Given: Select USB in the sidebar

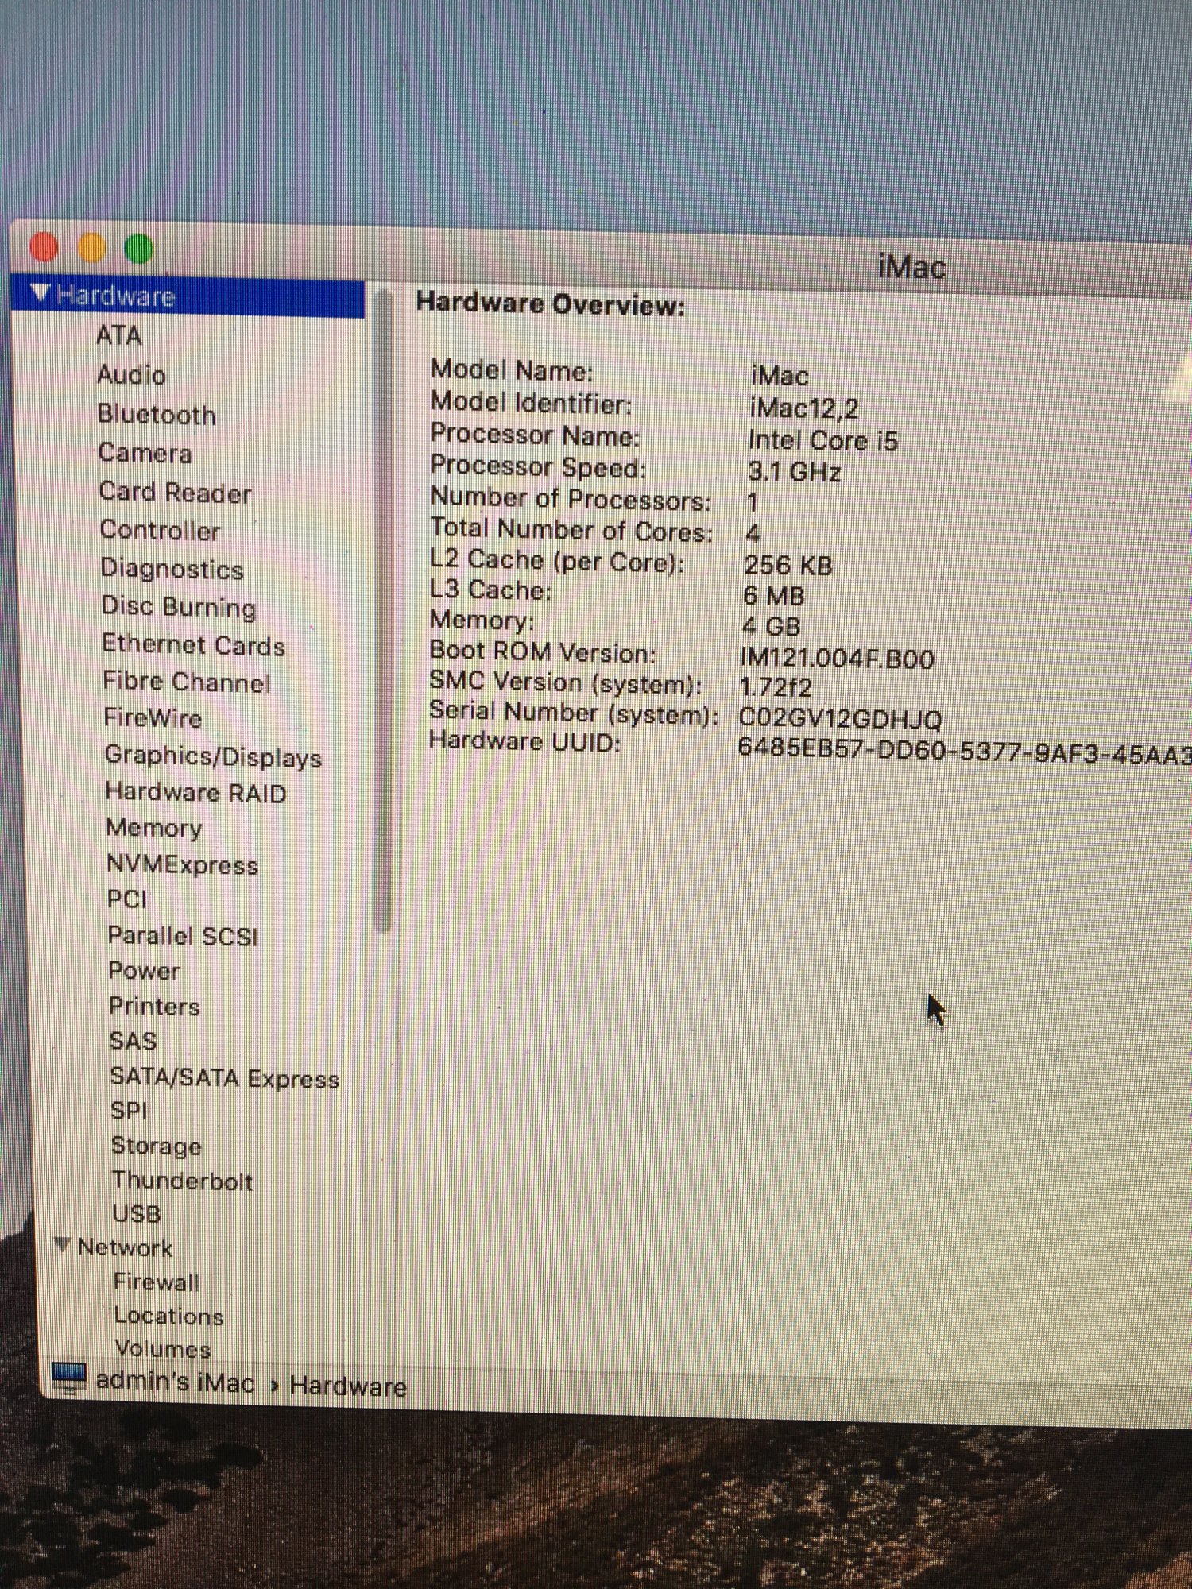Looking at the screenshot, I should [x=137, y=1214].
